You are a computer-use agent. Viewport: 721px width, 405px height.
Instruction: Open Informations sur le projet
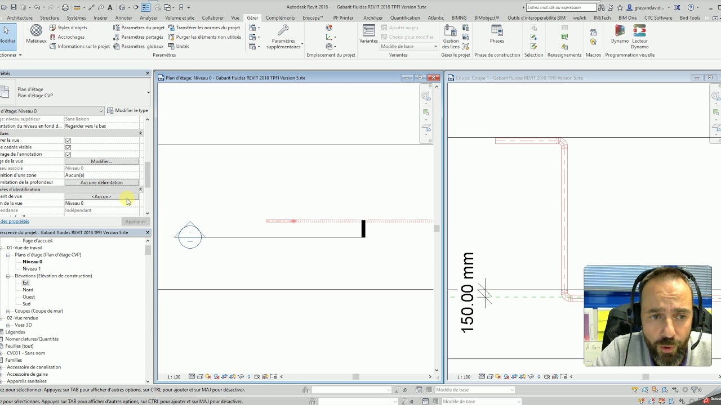tap(79, 46)
